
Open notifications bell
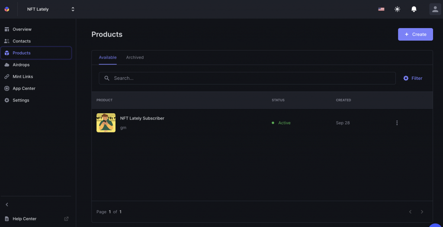[414, 9]
